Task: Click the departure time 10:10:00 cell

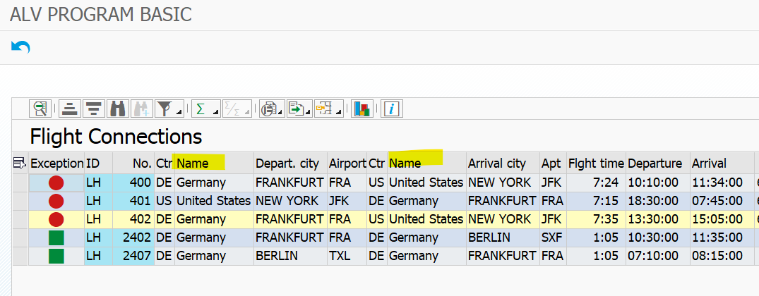Action: coord(658,183)
